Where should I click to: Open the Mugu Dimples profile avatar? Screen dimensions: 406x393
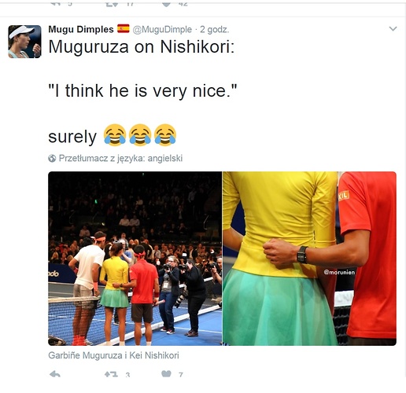[24, 42]
